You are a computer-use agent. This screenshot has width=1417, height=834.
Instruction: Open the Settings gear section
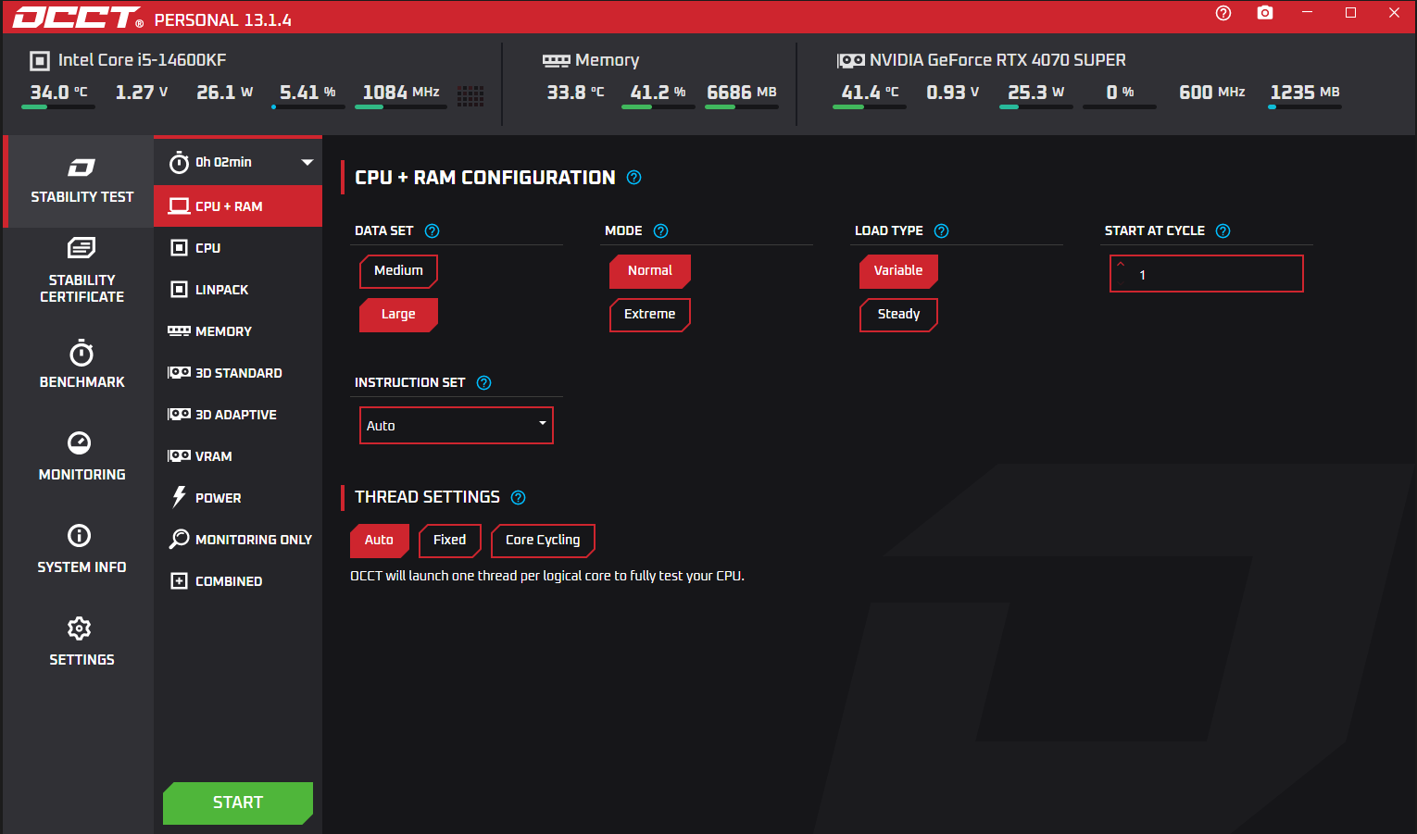pos(82,641)
